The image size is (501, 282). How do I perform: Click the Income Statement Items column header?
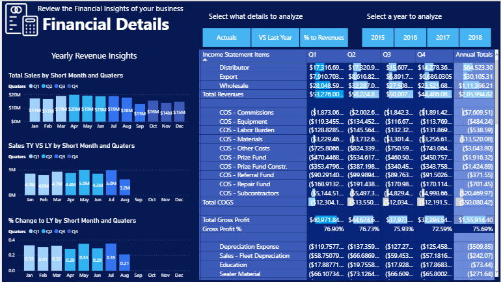pyautogui.click(x=236, y=54)
